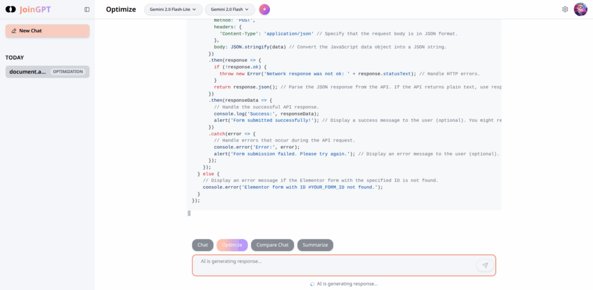The image size is (593, 290).
Task: Select the Optimize mode tab
Action: click(232, 245)
